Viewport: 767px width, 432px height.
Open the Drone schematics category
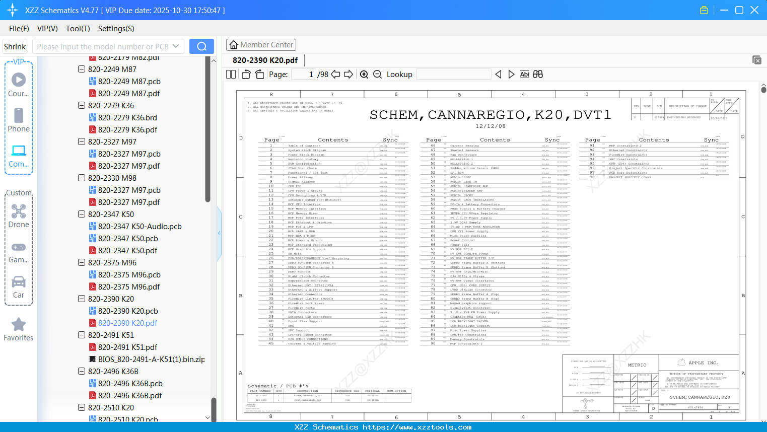(19, 217)
